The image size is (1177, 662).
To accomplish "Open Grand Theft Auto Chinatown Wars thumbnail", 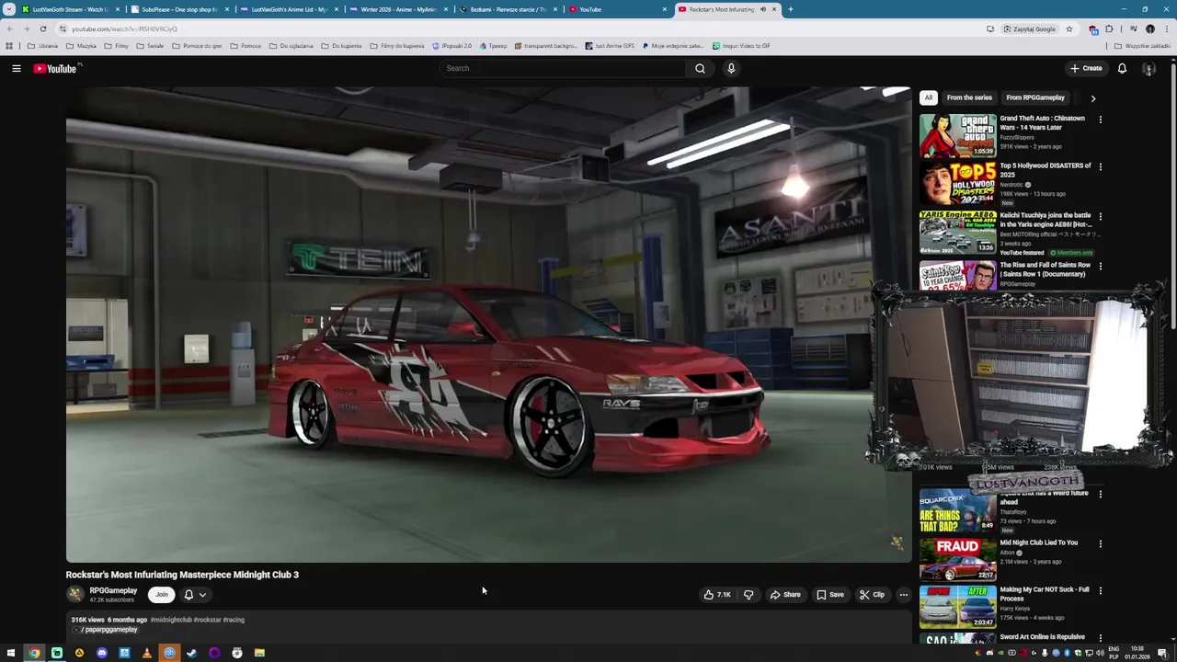I will pos(957,135).
